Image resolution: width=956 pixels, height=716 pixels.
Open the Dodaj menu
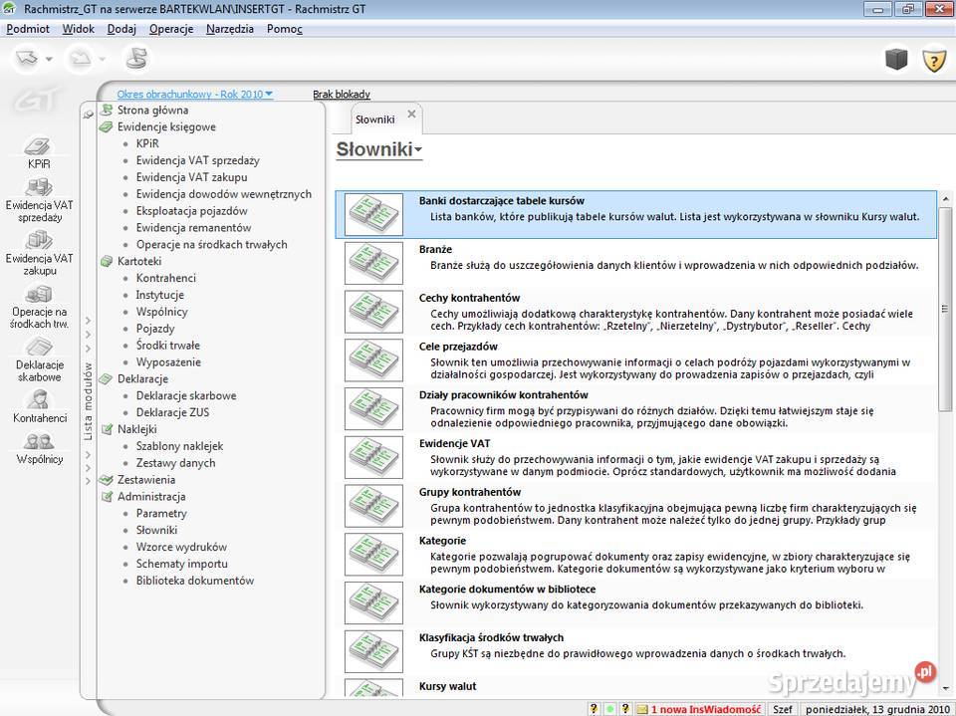(x=121, y=29)
